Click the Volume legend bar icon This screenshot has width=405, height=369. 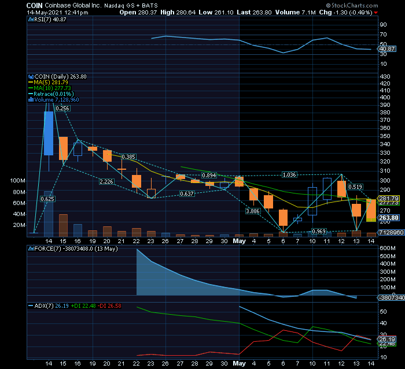point(31,99)
